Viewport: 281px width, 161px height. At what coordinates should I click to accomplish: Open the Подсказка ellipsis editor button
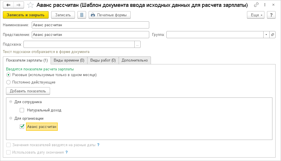point(137,44)
